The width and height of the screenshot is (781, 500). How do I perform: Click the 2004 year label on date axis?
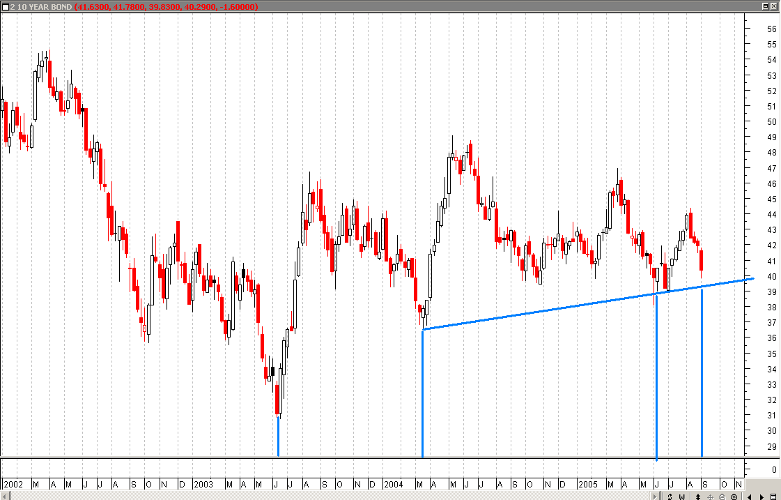click(393, 484)
